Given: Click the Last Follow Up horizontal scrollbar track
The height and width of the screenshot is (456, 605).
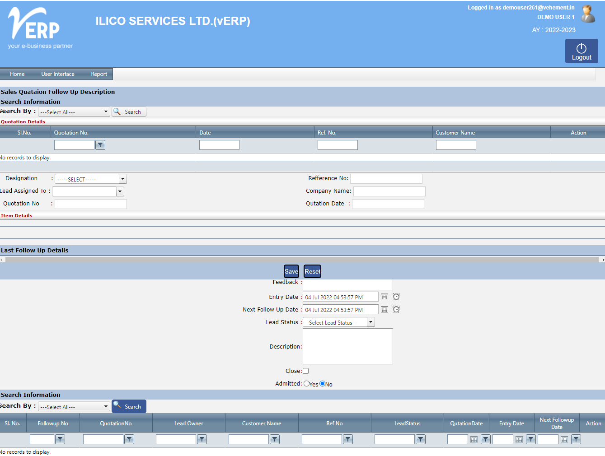Looking at the screenshot, I should point(302,260).
